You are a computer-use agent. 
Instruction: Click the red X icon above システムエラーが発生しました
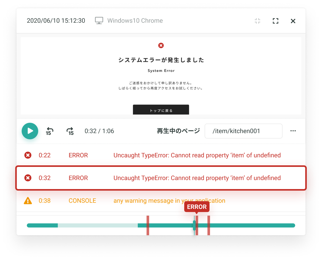[x=161, y=45]
